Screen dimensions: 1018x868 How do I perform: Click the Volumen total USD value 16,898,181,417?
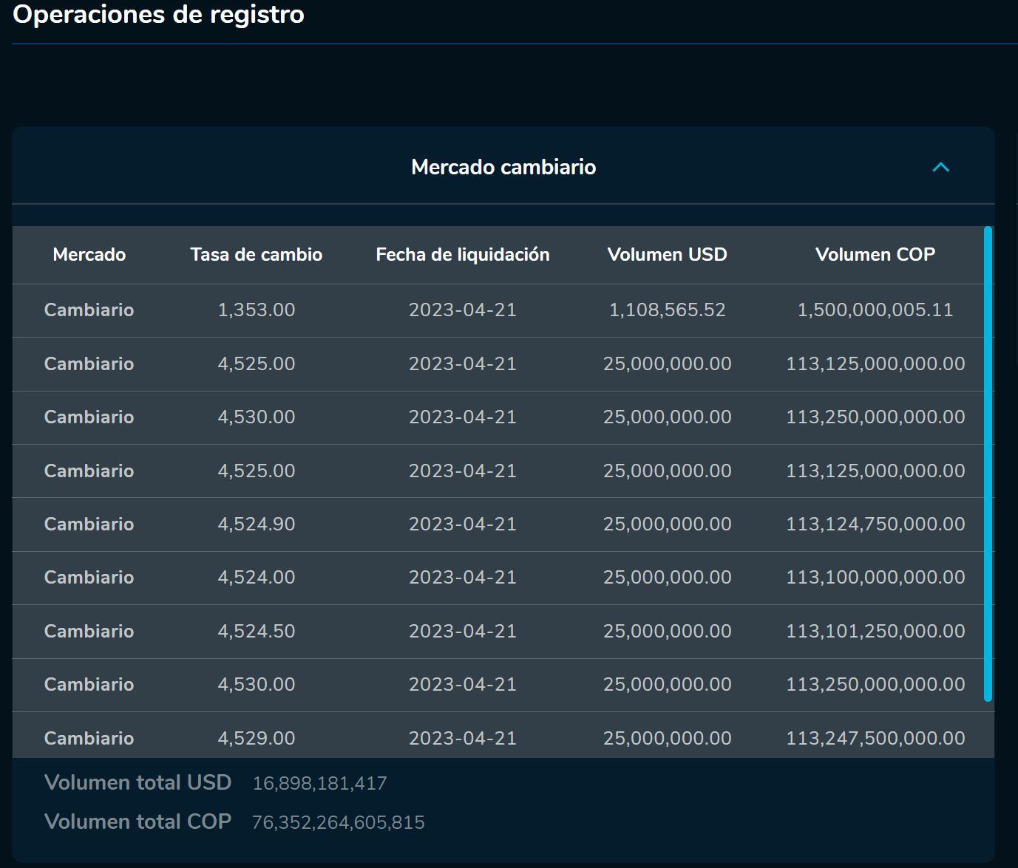[x=319, y=784]
